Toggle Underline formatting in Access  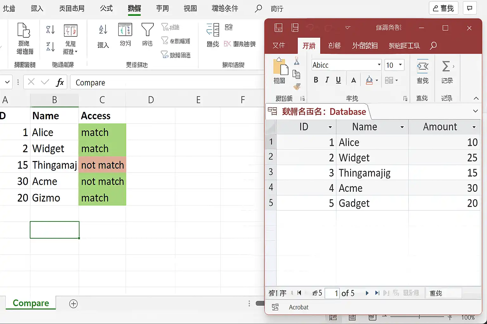[x=338, y=80]
